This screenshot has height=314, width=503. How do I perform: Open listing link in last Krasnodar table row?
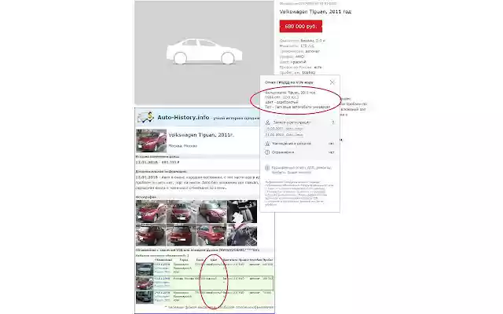(x=162, y=298)
